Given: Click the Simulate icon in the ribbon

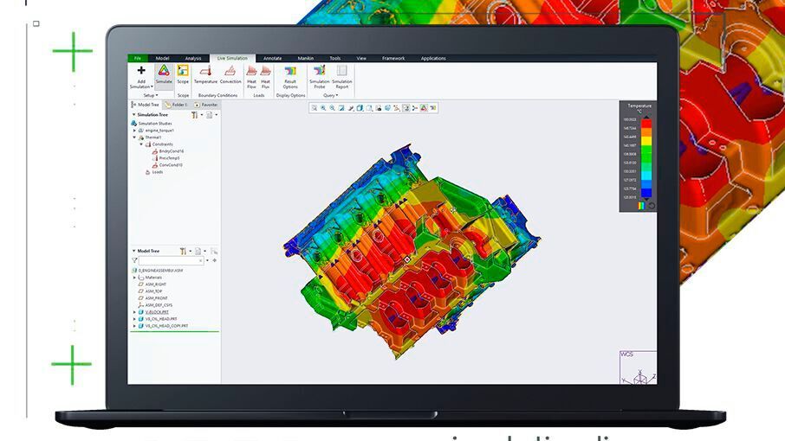Looking at the screenshot, I should (163, 73).
